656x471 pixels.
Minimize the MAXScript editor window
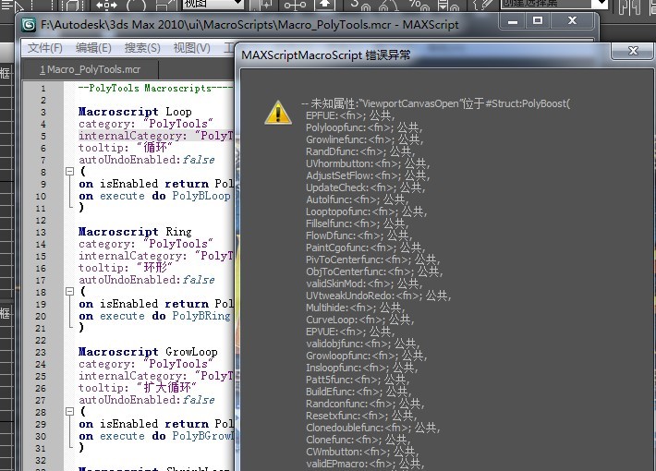(x=514, y=21)
